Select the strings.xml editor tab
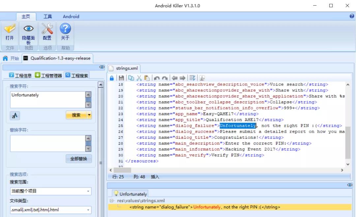This screenshot has width=356, height=217. pyautogui.click(x=124, y=68)
